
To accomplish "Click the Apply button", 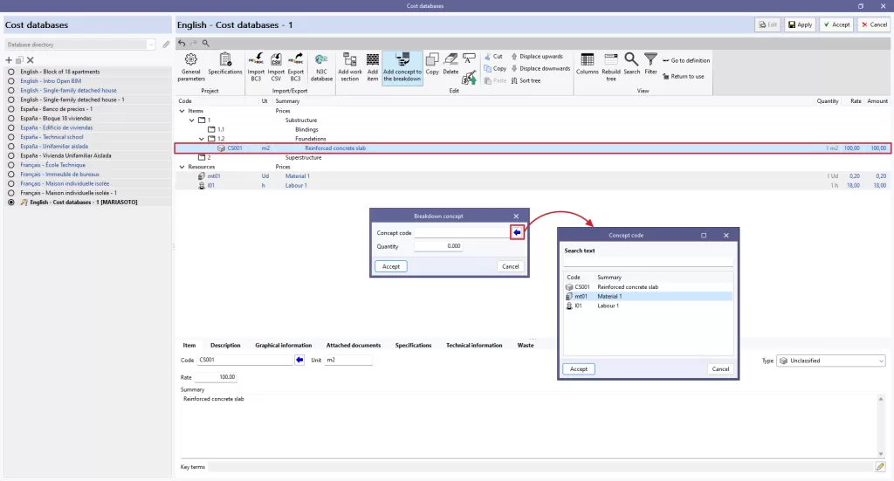I will click(x=800, y=24).
